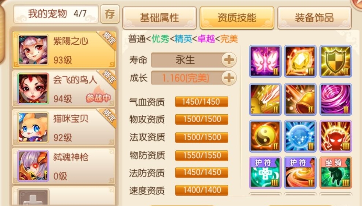The image size is (362, 206).
Task: Select the orange swirl 护符 amulet skill
Action: (300, 172)
